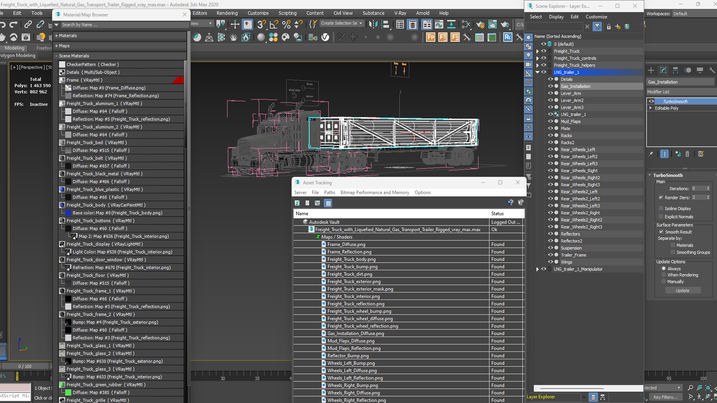The image size is (717, 403).
Task: Click the Scene Explorer lock icon
Action: pyautogui.click(x=609, y=26)
